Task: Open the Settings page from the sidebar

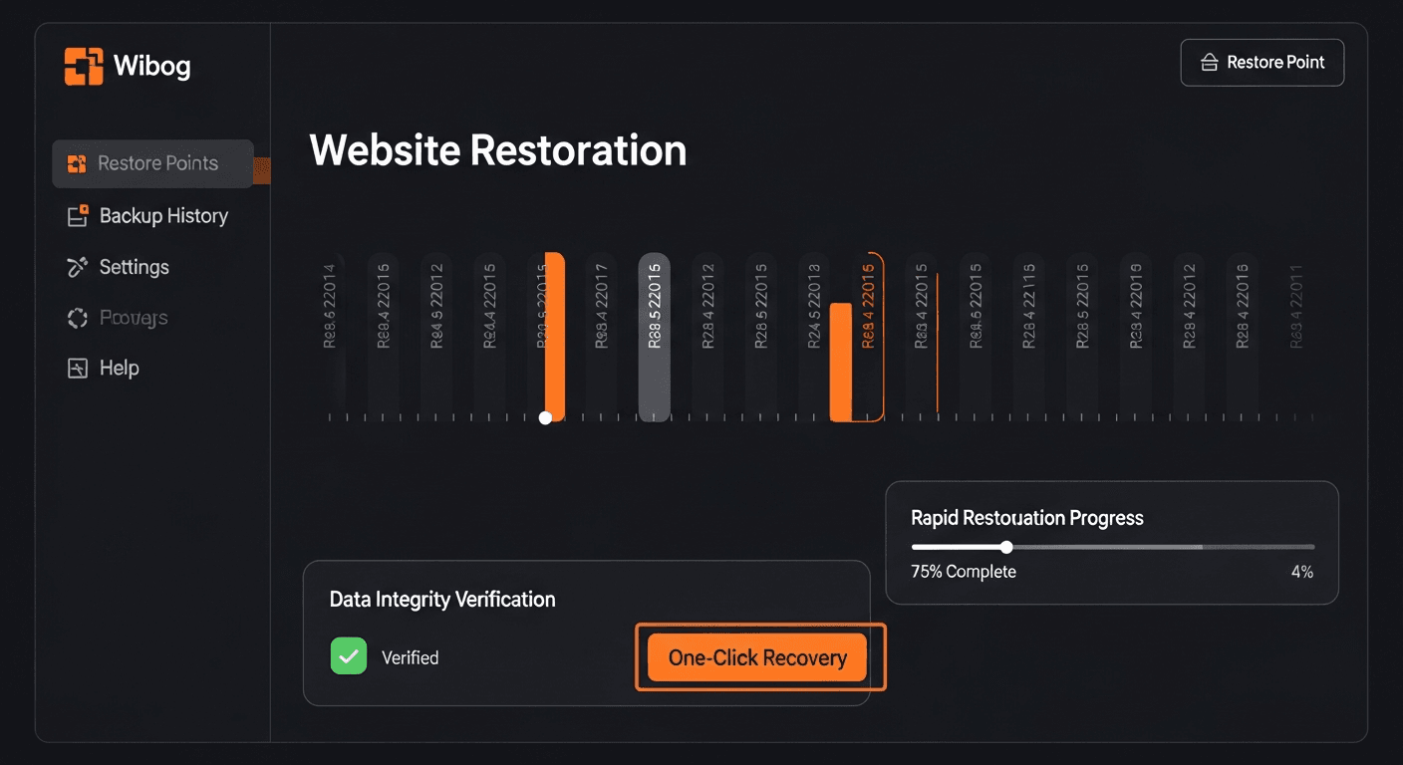Action: click(x=135, y=266)
